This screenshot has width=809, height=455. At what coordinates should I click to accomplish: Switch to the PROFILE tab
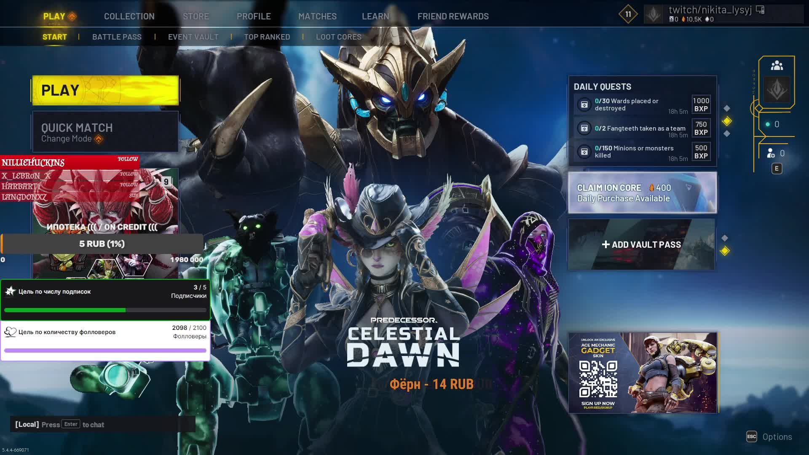click(x=254, y=16)
